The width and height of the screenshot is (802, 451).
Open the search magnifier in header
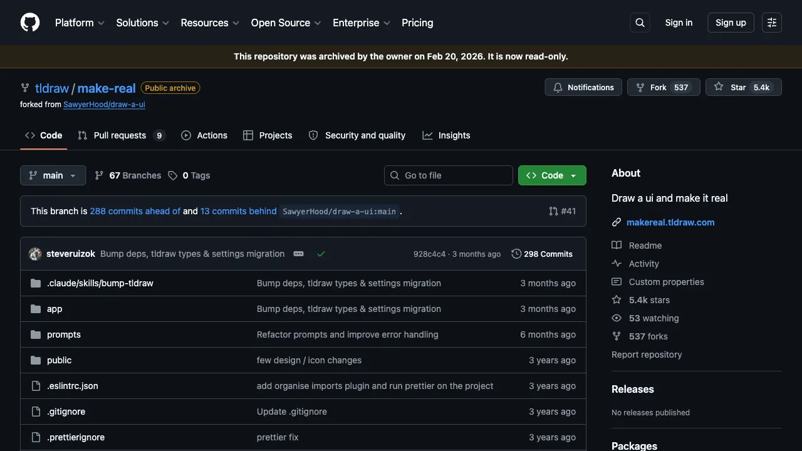point(640,23)
